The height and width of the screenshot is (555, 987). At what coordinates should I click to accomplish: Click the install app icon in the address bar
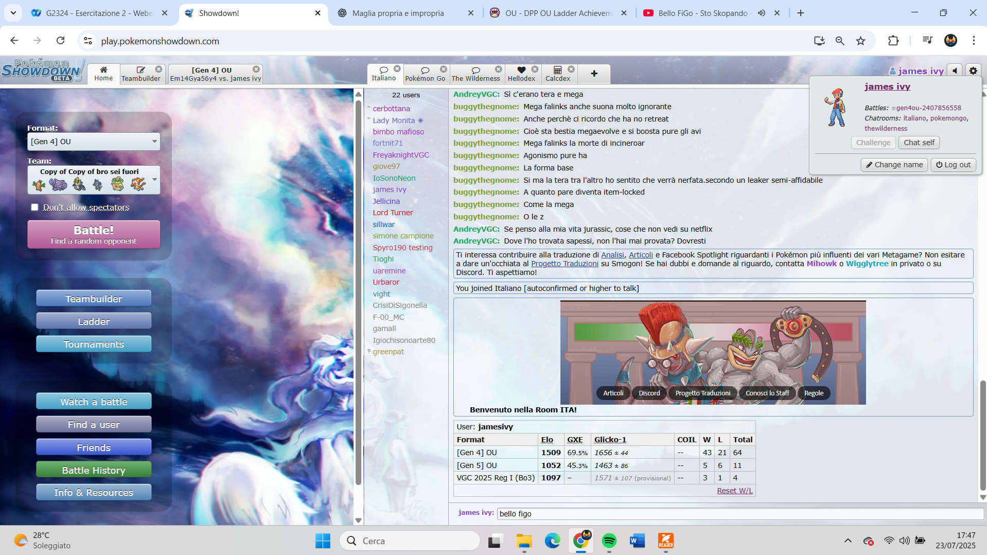tap(819, 41)
